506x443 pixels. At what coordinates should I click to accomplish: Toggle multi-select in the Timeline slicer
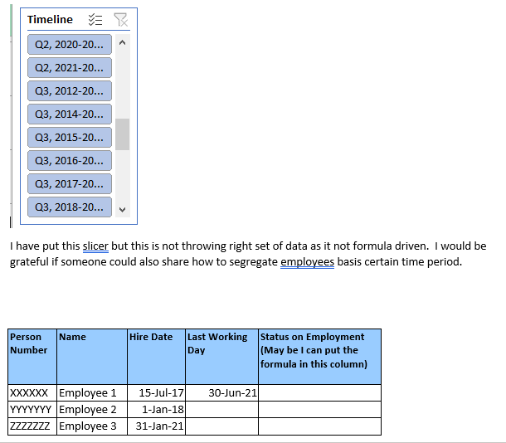pos(95,20)
